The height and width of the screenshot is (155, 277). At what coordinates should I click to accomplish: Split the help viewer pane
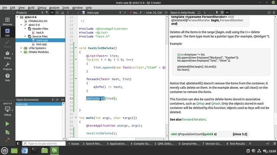(x=269, y=12)
